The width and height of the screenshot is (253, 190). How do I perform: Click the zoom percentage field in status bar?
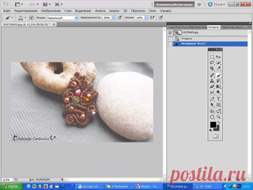click(x=7, y=180)
